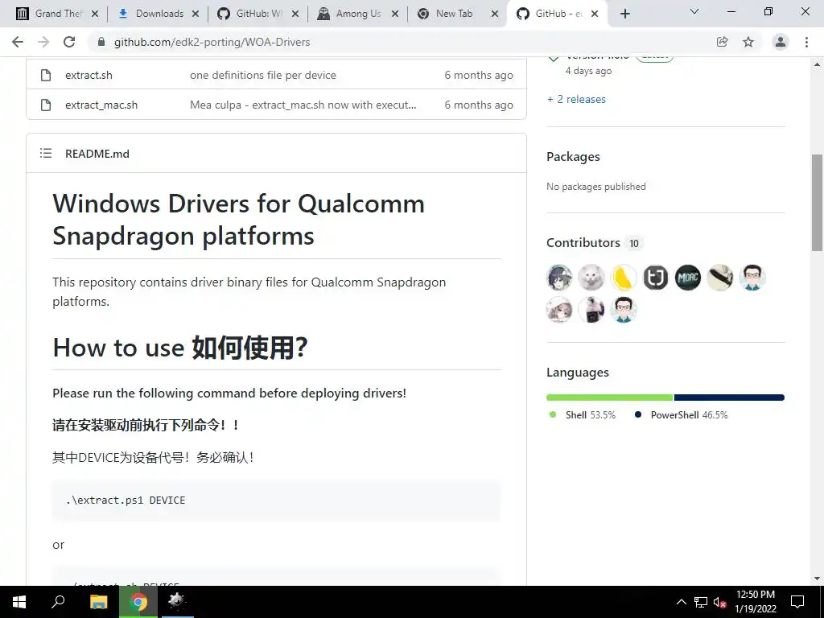
Task: Open the notification center icon
Action: (797, 602)
